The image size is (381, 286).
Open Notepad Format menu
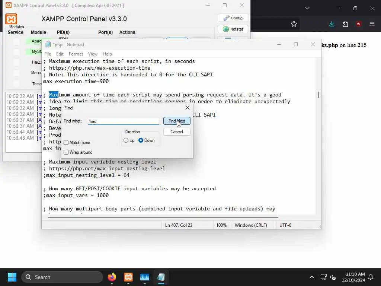[x=76, y=54]
